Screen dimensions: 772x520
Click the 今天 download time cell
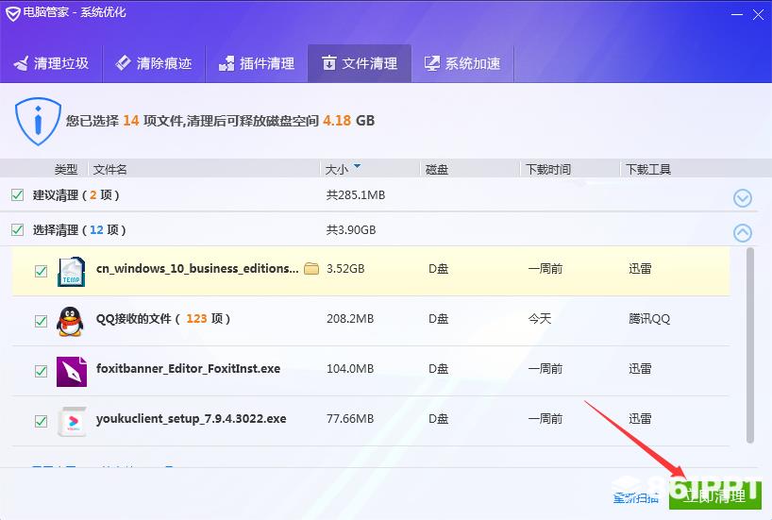tap(540, 319)
